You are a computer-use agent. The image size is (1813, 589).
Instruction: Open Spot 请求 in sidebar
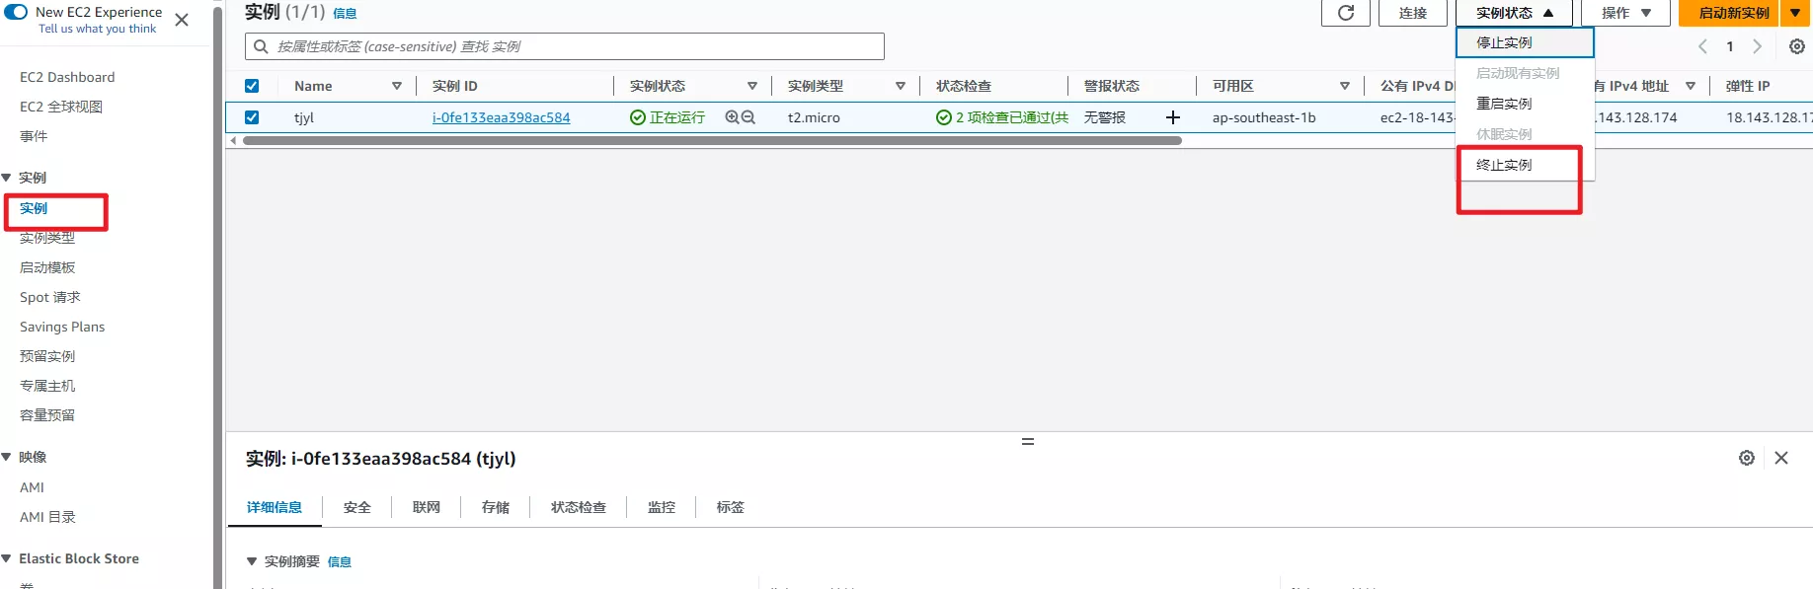pyautogui.click(x=50, y=297)
